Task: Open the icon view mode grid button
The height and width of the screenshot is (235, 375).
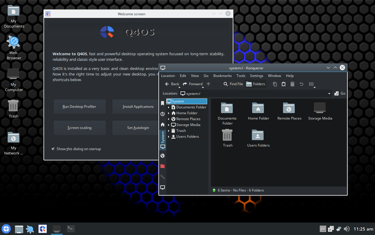Action: point(311,84)
